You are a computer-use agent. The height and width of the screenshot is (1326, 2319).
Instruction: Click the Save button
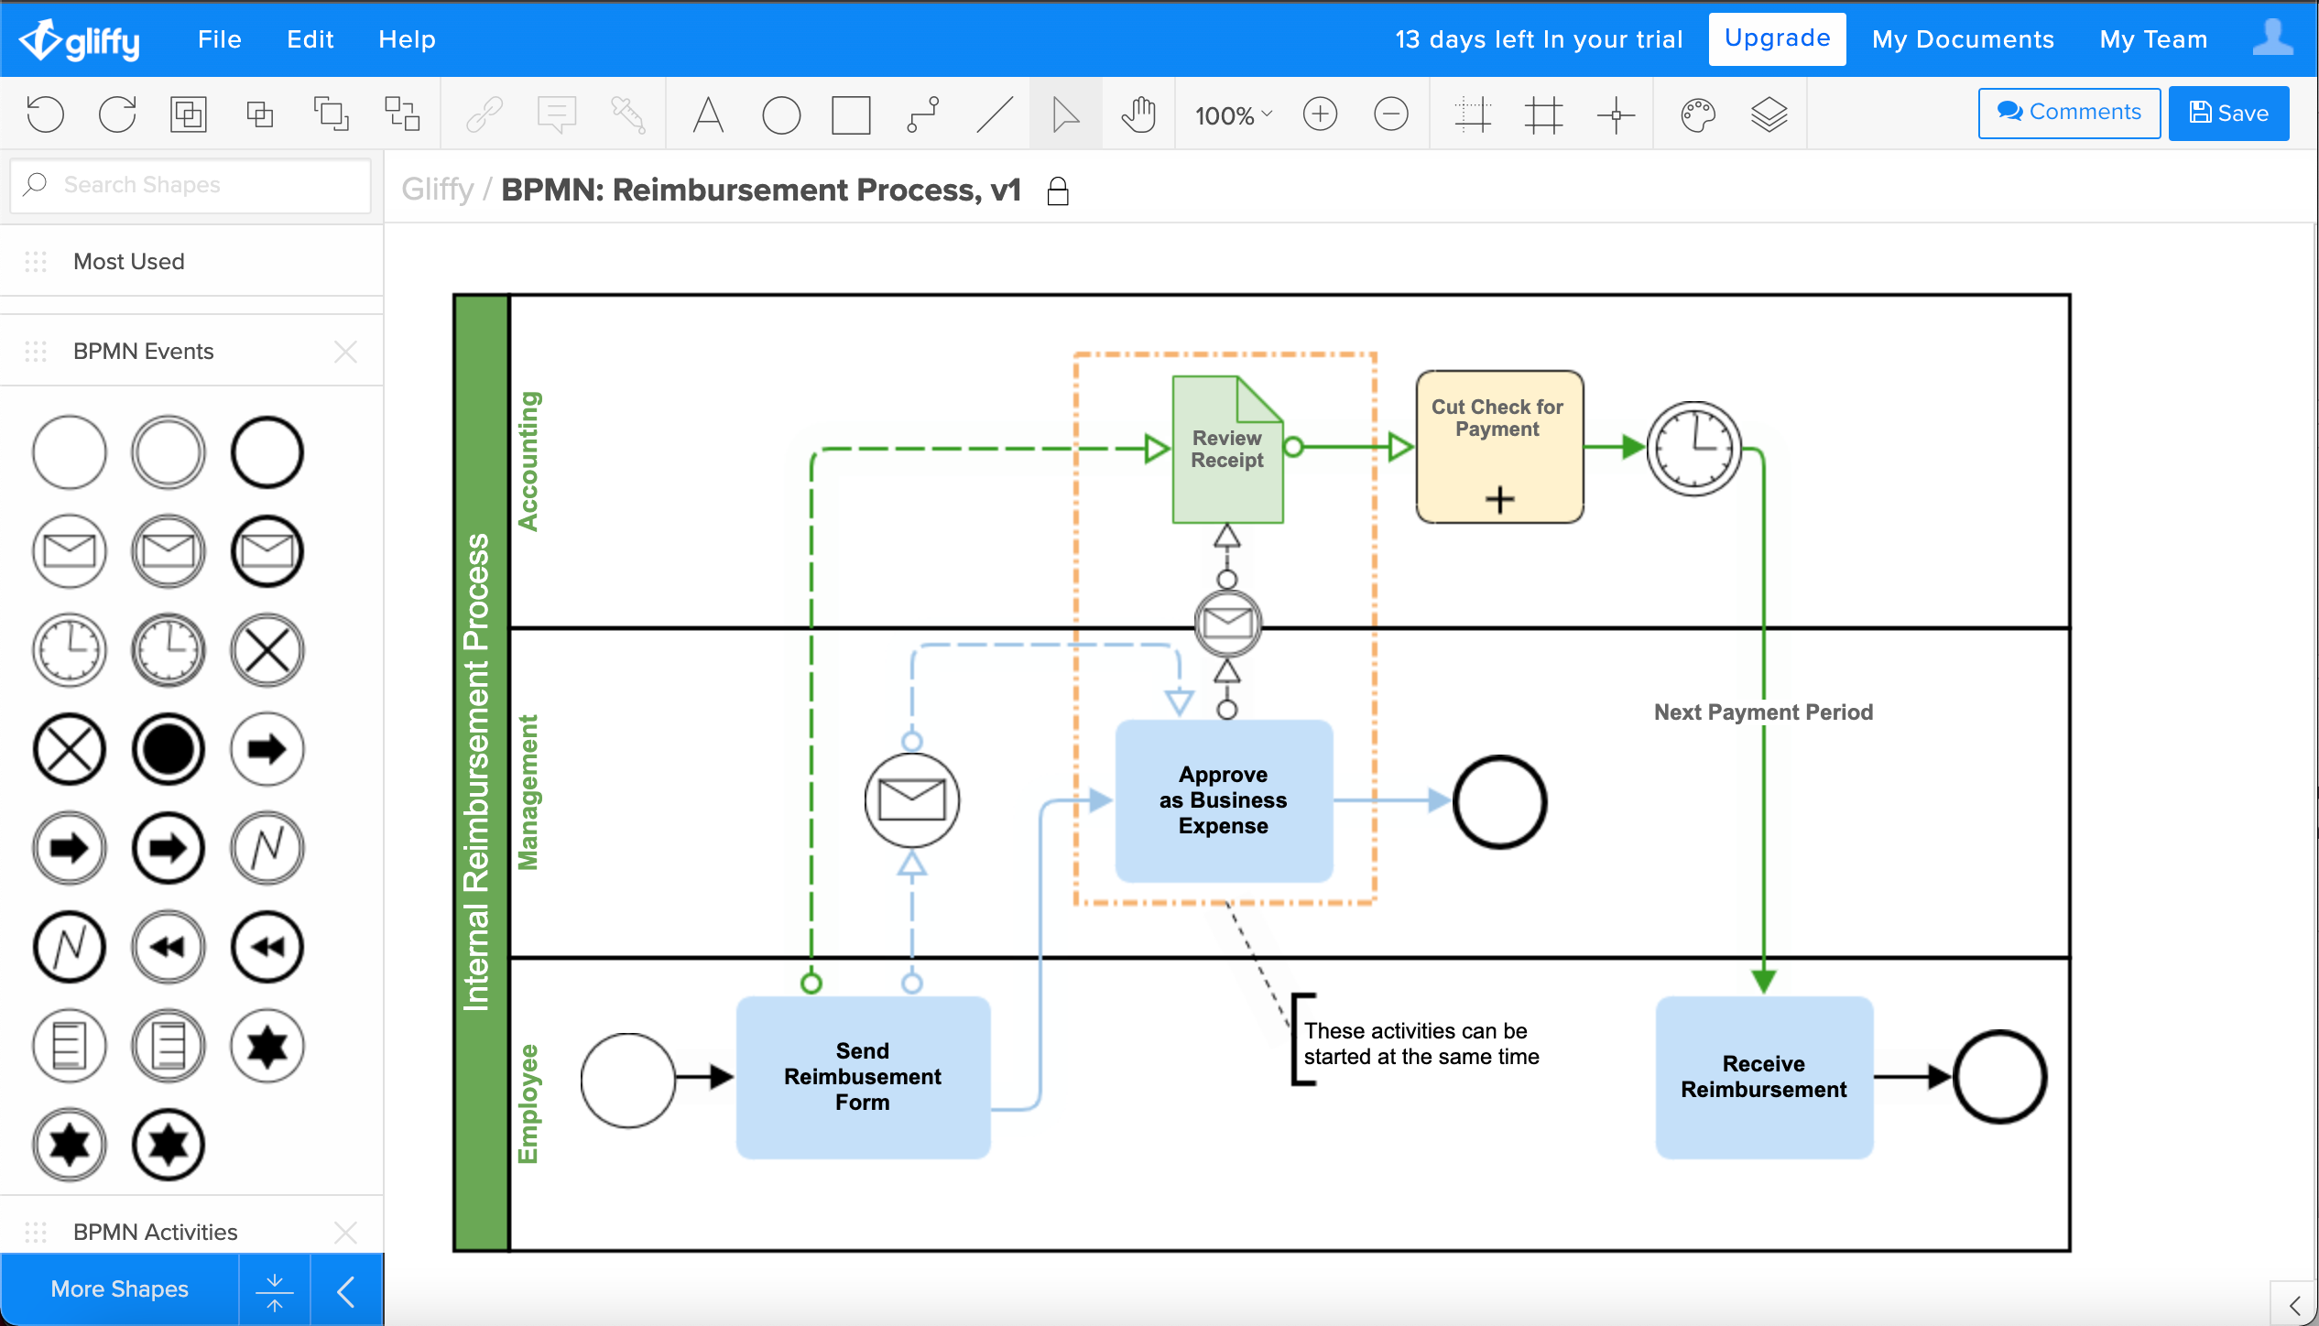point(2228,113)
